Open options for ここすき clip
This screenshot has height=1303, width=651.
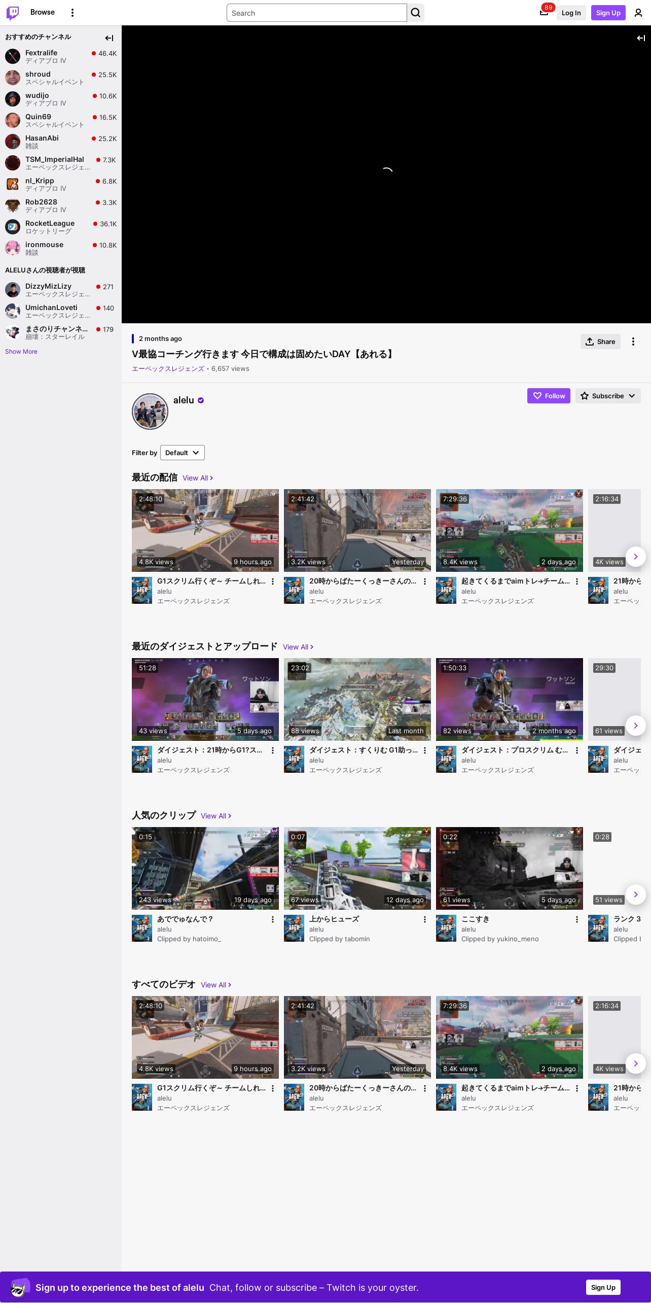coord(577,919)
